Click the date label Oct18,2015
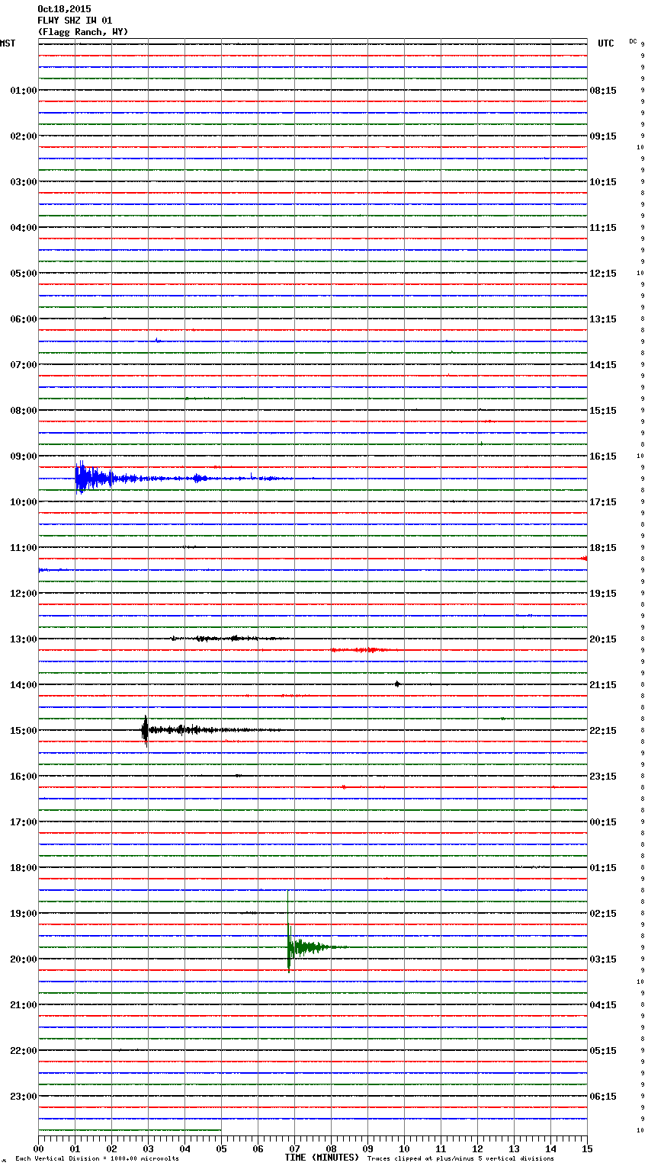The width and height of the screenshot is (648, 1169). pos(64,9)
